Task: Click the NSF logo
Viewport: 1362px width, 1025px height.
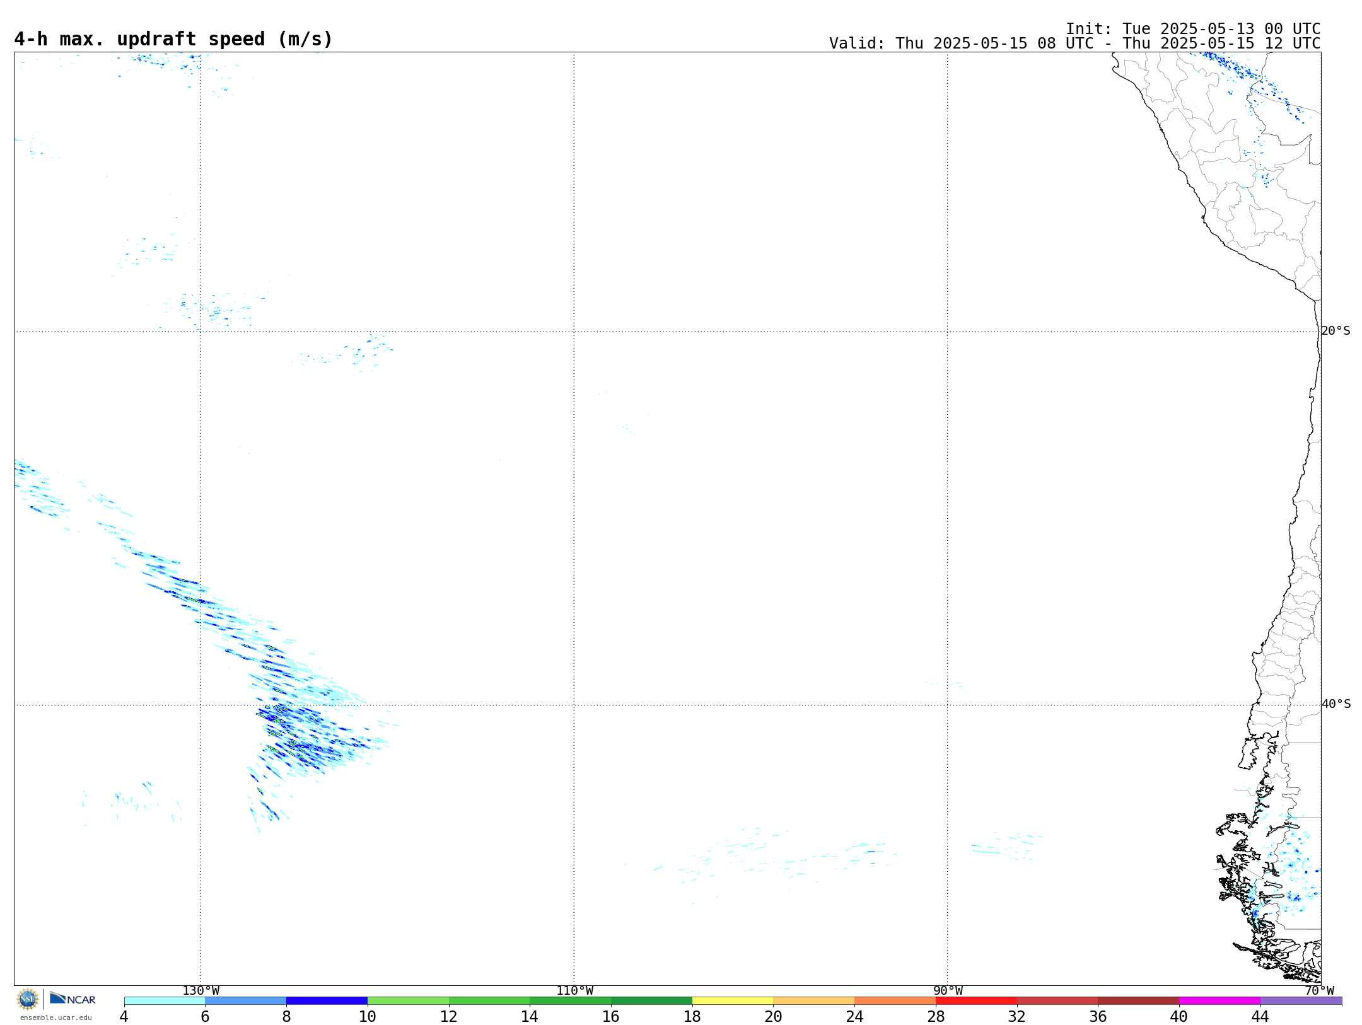Action: (28, 999)
